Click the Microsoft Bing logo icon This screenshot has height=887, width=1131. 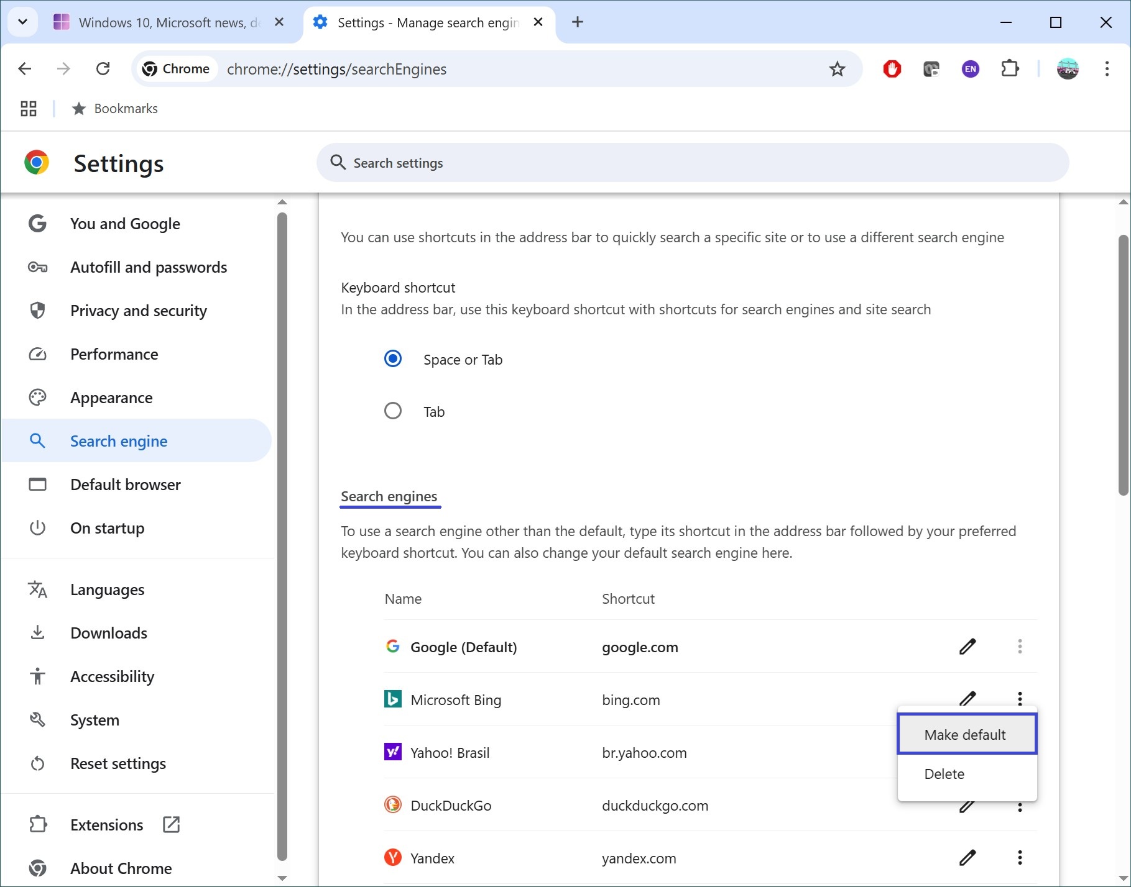(393, 699)
